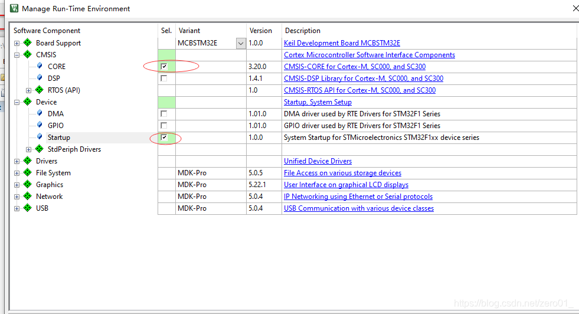Expand the Board Support tree node
The width and height of the screenshot is (579, 314).
[17, 43]
